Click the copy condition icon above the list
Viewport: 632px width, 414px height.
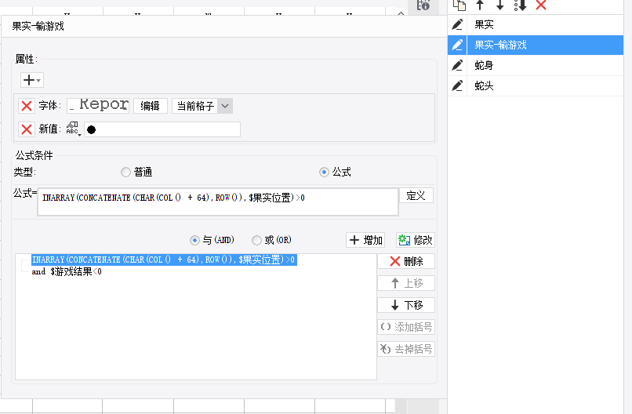tap(459, 5)
